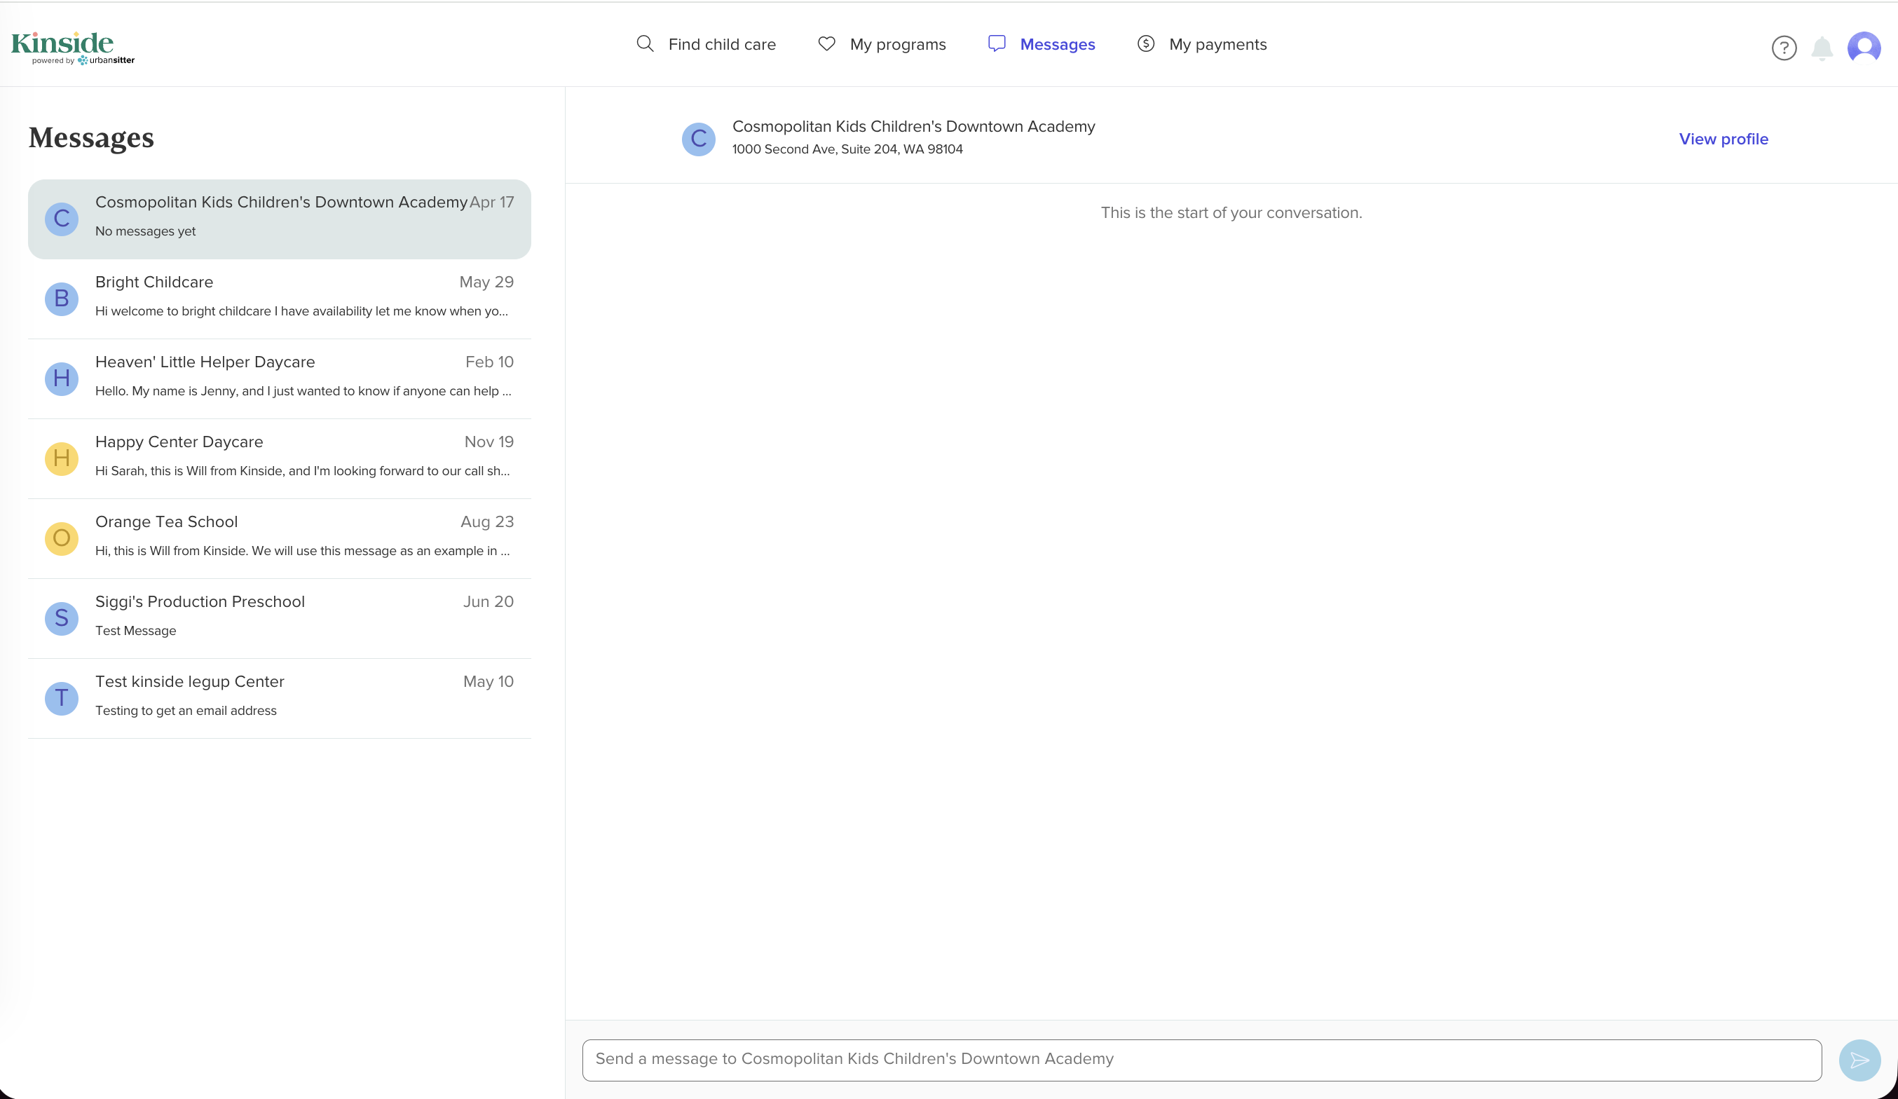Click 'Testing to get an email address' preview
Image resolution: width=1898 pixels, height=1099 pixels.
[x=186, y=710]
